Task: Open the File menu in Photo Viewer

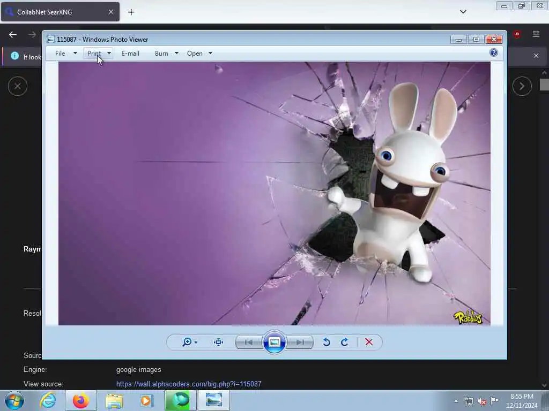Action: point(60,54)
